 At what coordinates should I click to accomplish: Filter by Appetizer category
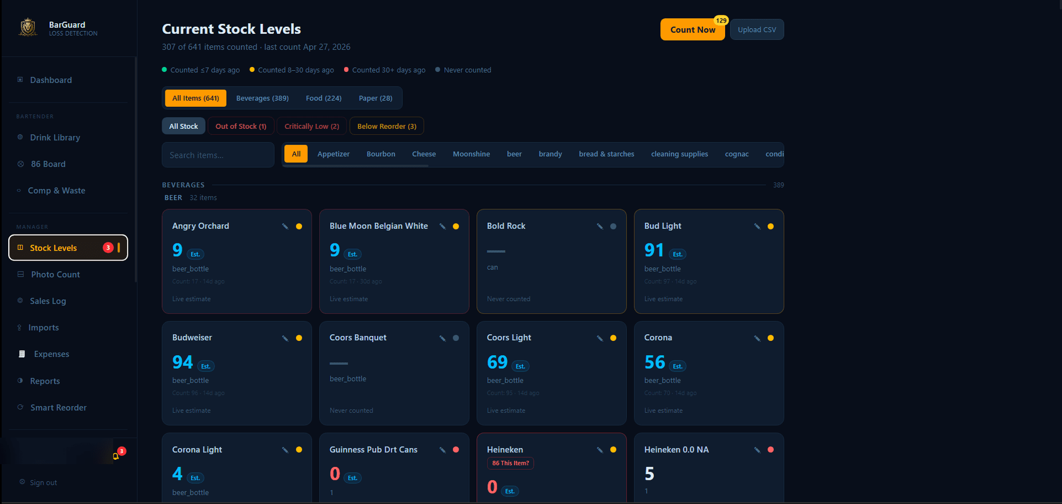(x=334, y=154)
